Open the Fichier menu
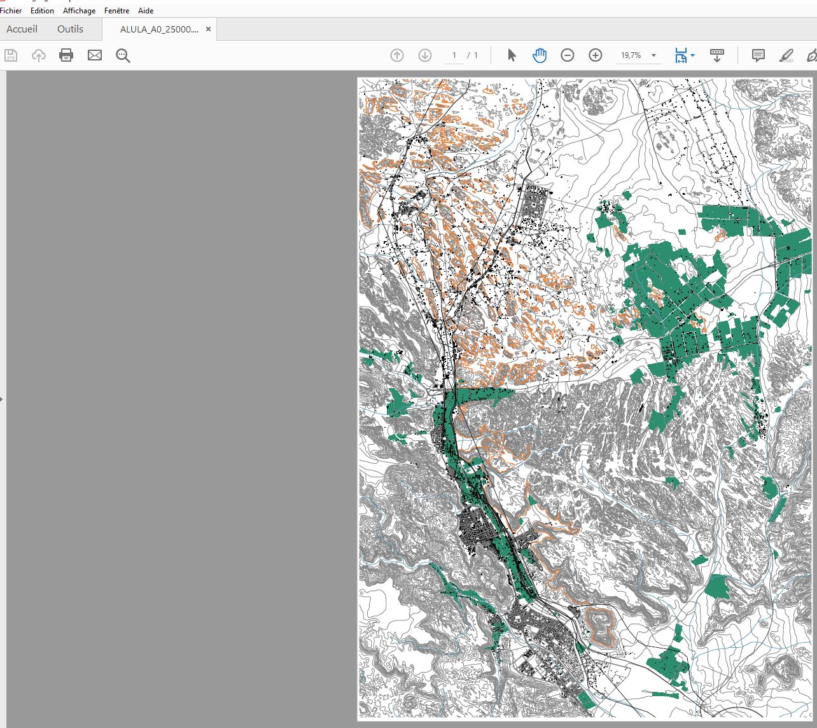 click(11, 11)
